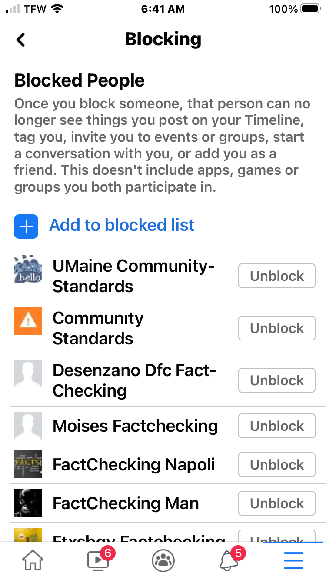This screenshot has width=326, height=580.
Task: Click the Add to blocked list link
Action: (122, 225)
